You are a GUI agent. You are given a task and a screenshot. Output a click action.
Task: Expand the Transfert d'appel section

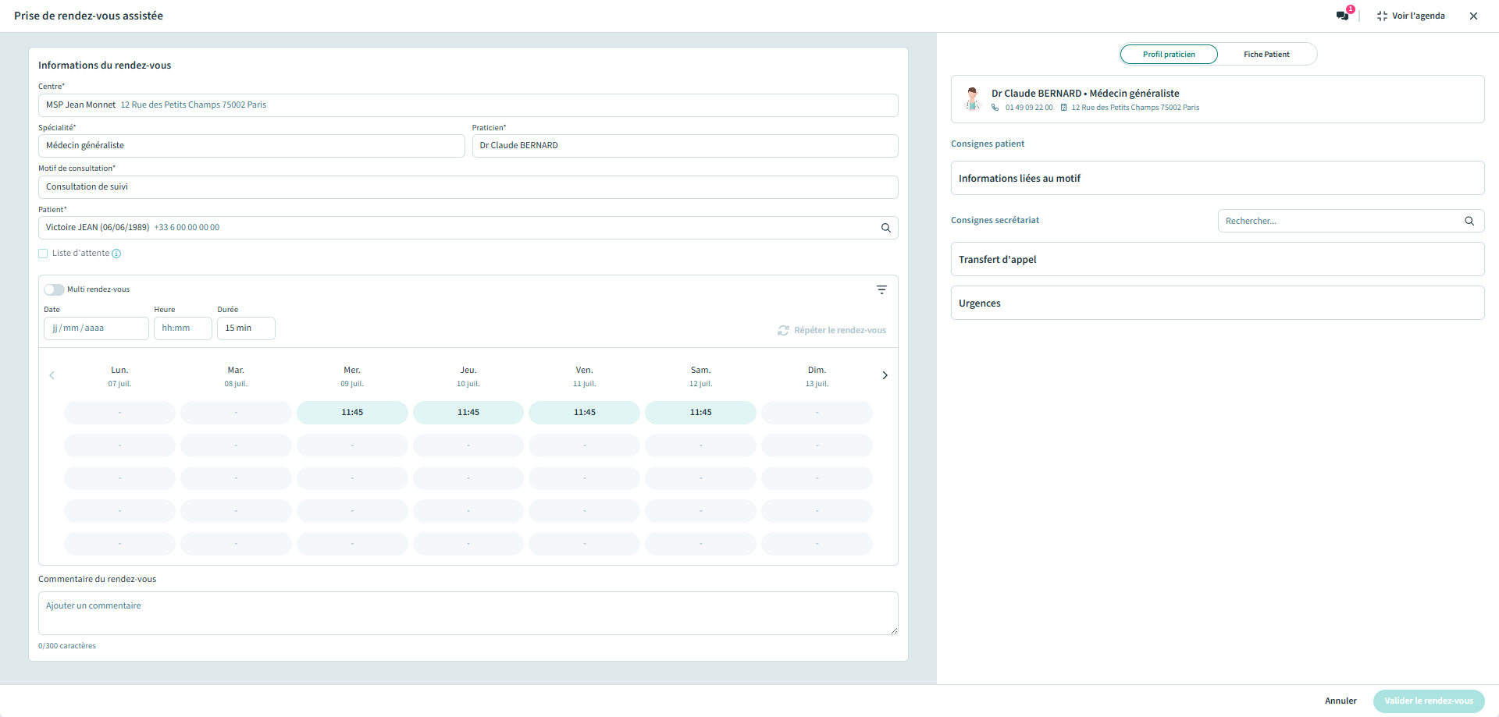(x=1216, y=259)
